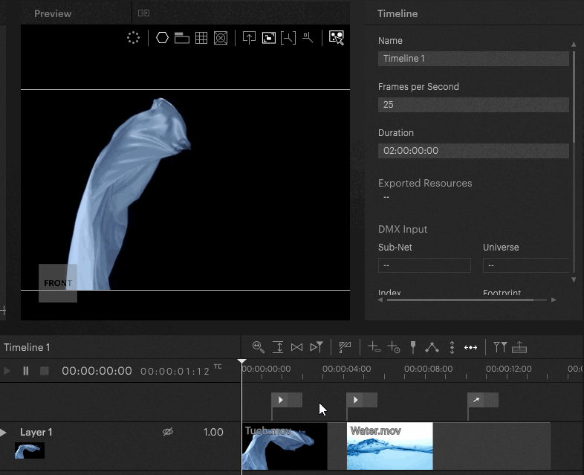
Task: Click the hexagon icon in Preview toolbar
Action: pyautogui.click(x=162, y=38)
